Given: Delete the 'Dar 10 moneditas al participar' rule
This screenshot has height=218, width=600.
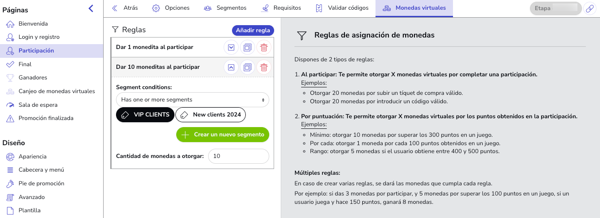Looking at the screenshot, I should [264, 68].
